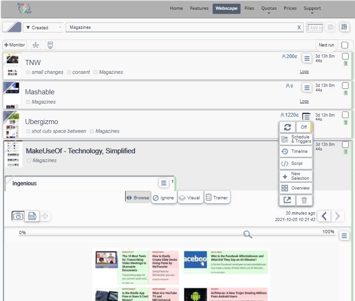Click the shield badge icon in toolbar
355x301 pixels.
tap(50, 45)
